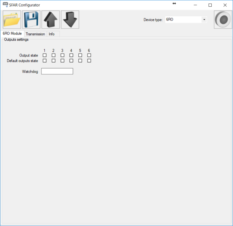Tick Default outputs state checkbox 6
The height and width of the screenshot is (226, 233).
tap(89, 61)
